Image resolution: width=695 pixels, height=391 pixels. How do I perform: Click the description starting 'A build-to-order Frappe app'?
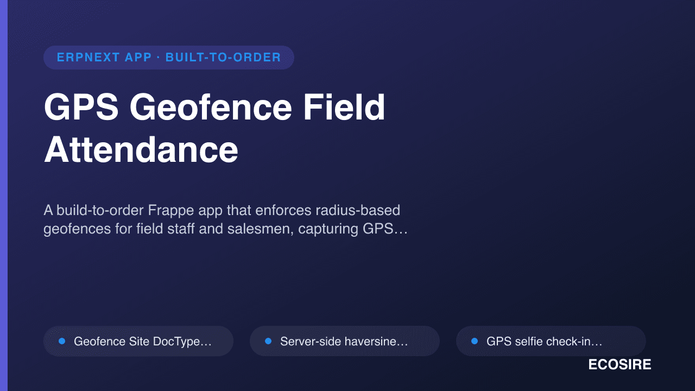point(225,219)
